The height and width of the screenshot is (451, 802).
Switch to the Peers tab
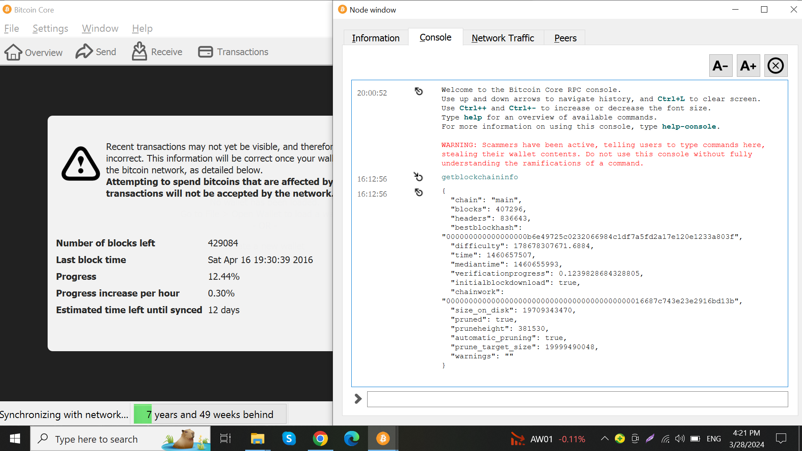click(x=565, y=38)
